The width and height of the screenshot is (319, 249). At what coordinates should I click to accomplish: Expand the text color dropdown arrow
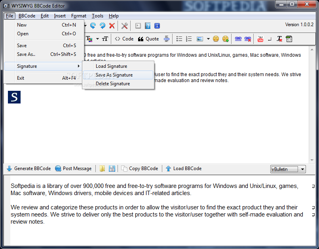pyautogui.click(x=97, y=39)
